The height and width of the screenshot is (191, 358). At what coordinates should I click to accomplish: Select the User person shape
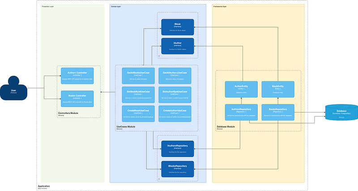pyautogui.click(x=13, y=88)
